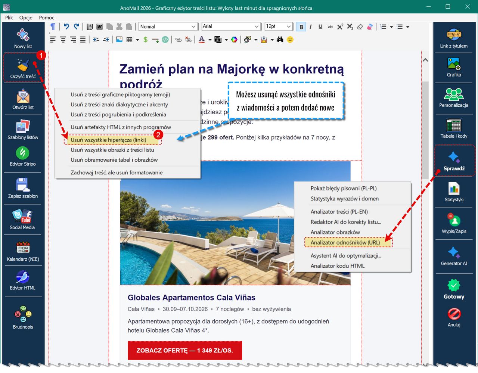
Task: Open Tabele i kody in the right sidebar
Action: [454, 128]
